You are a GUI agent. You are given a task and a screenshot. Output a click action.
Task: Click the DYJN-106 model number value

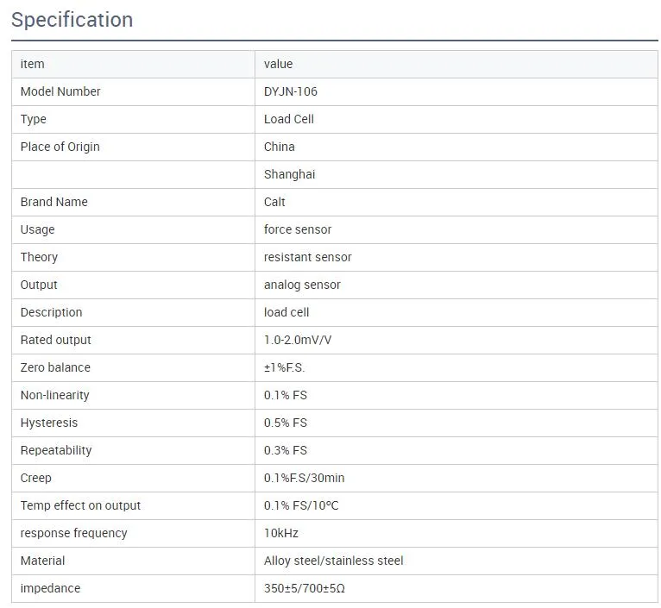291,91
